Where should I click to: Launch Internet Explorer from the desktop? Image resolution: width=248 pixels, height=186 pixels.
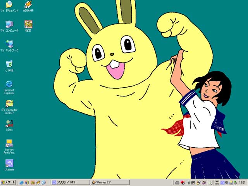point(9,84)
